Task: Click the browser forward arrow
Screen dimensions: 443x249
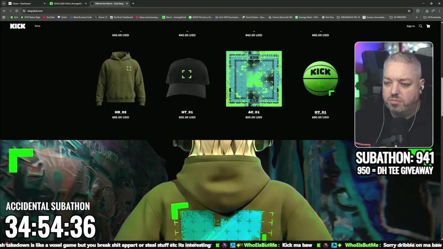Action: tap(10, 11)
